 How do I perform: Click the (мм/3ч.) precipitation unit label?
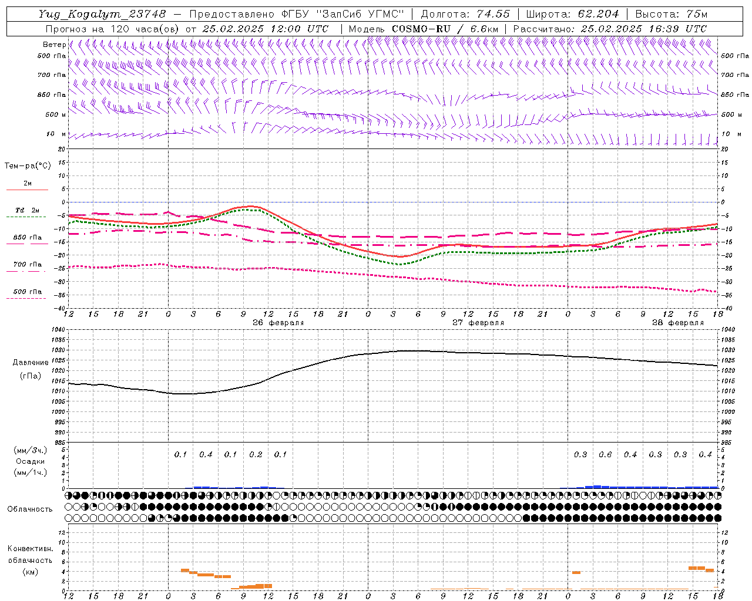coord(31,450)
